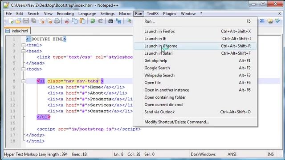Close the open Run menu
Viewport: 285px width, 160px height.
138,14
